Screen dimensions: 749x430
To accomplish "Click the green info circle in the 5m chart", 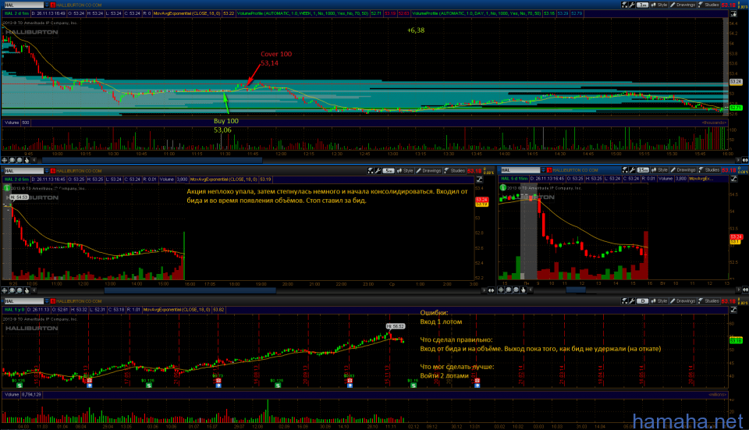I will 7,188.
